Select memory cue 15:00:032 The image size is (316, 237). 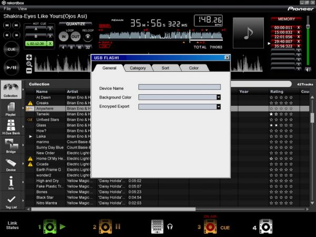pos(283,32)
